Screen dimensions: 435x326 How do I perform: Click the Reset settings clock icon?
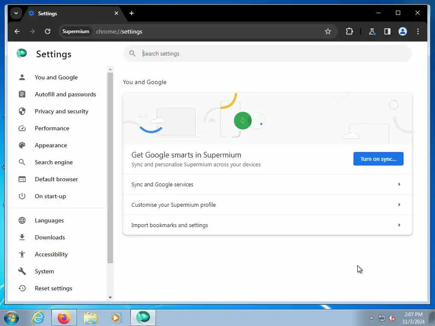point(22,288)
